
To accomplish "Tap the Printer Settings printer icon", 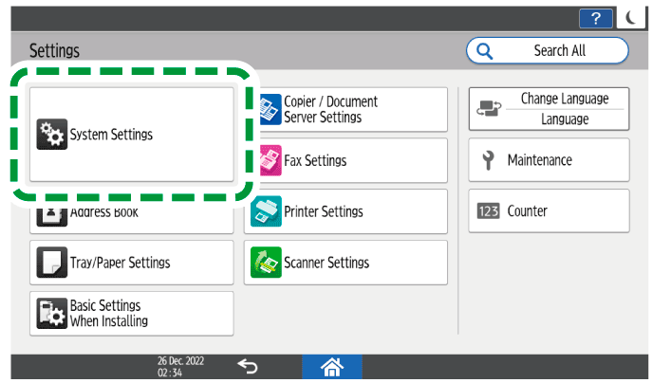I will pyautogui.click(x=265, y=211).
